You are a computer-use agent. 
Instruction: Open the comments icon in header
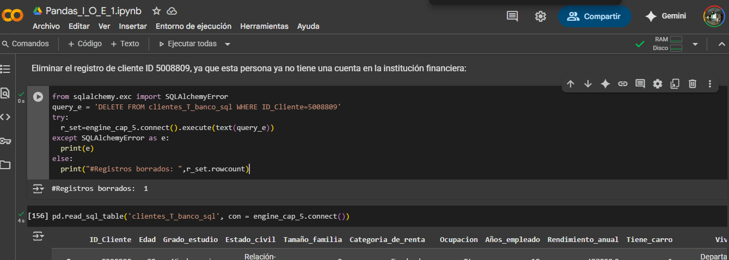(512, 16)
